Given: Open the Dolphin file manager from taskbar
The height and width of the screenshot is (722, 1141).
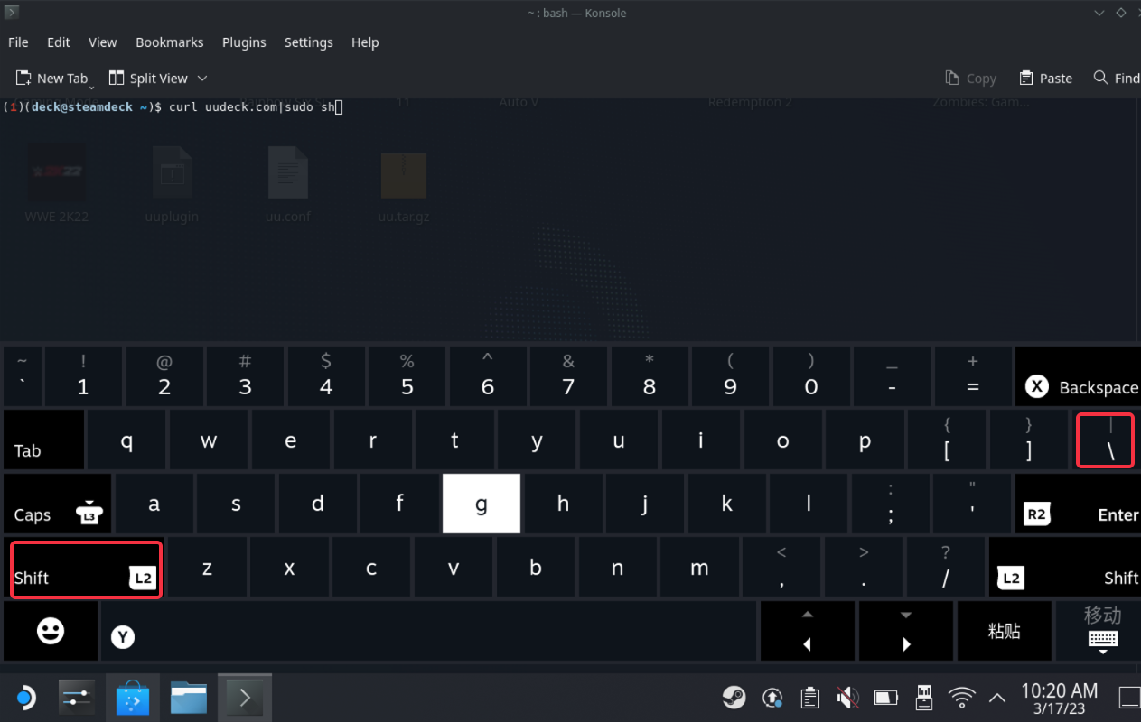Looking at the screenshot, I should click(189, 698).
